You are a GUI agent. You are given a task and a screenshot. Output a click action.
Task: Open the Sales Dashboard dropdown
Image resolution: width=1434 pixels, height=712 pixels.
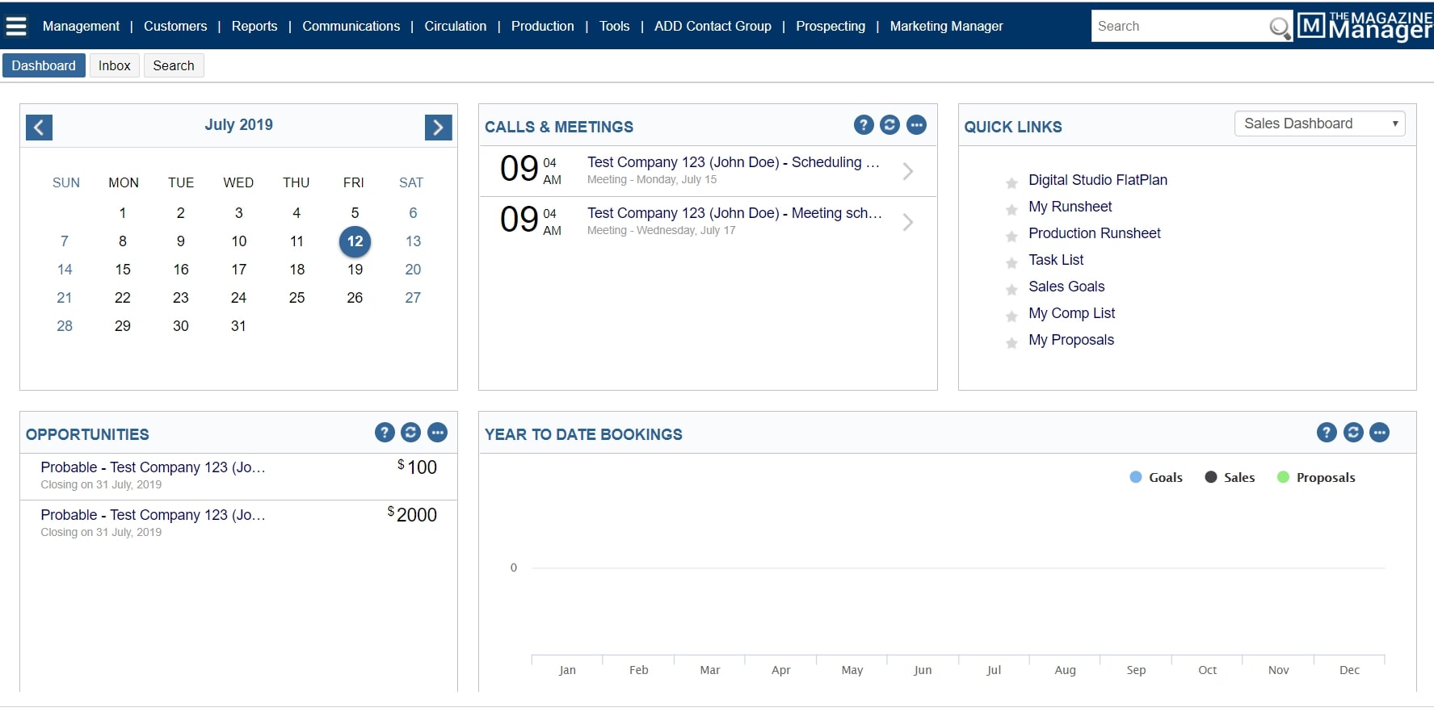coord(1319,124)
